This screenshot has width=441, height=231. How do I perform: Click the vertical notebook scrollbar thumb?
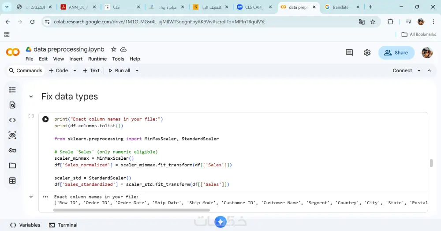tap(431, 163)
